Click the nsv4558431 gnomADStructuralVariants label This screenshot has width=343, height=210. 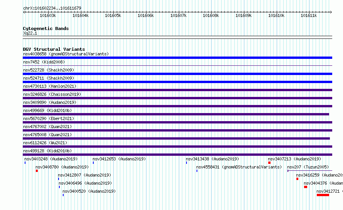[x=239, y=167]
